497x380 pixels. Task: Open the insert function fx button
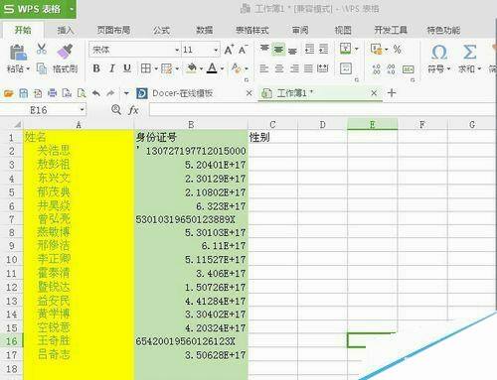(133, 110)
